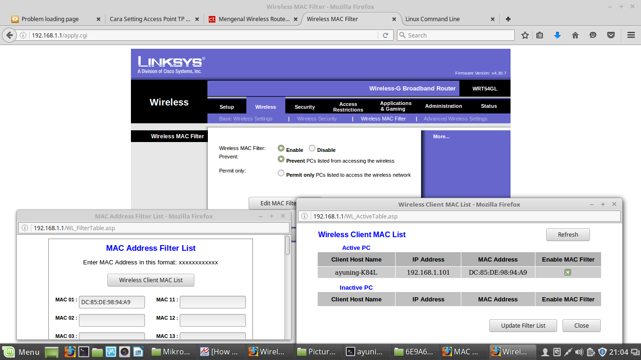Focus the MAC 02 input field
The image size is (641, 360).
click(112, 320)
